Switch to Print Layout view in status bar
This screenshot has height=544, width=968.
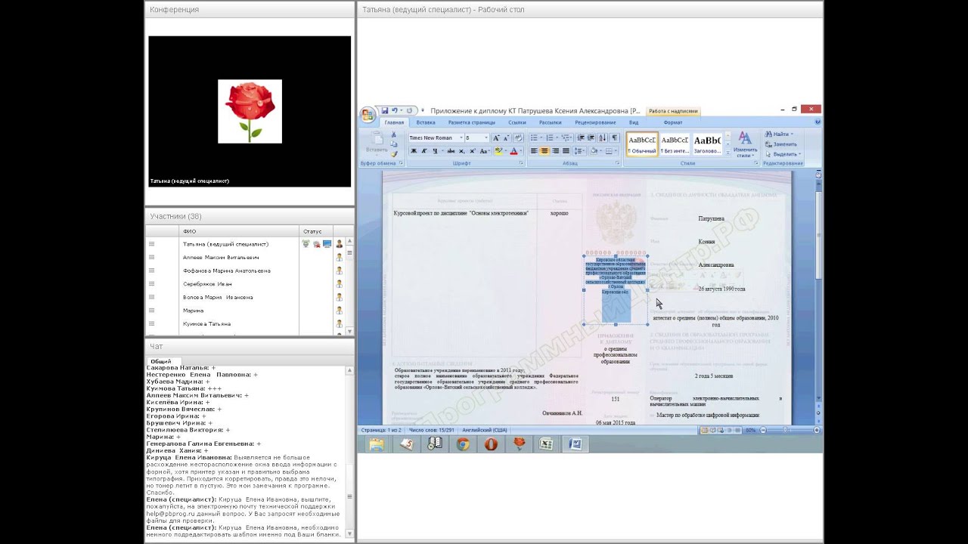tap(704, 430)
